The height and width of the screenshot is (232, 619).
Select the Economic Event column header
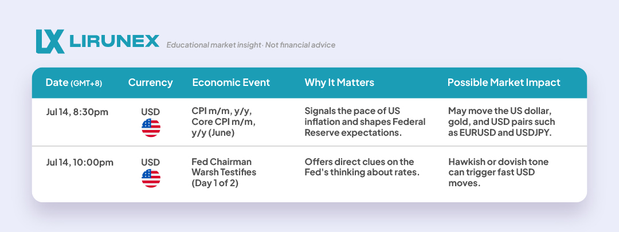click(231, 83)
